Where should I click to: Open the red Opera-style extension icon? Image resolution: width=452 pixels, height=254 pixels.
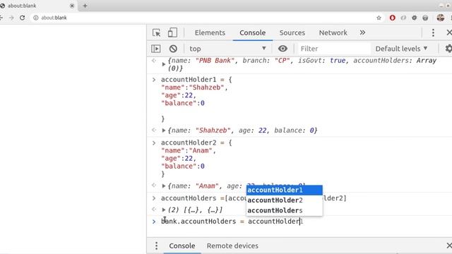tap(393, 18)
